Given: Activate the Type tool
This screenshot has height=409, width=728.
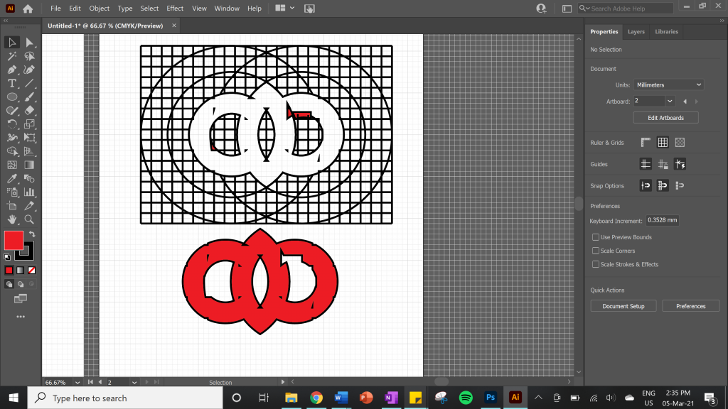Looking at the screenshot, I should [x=12, y=84].
